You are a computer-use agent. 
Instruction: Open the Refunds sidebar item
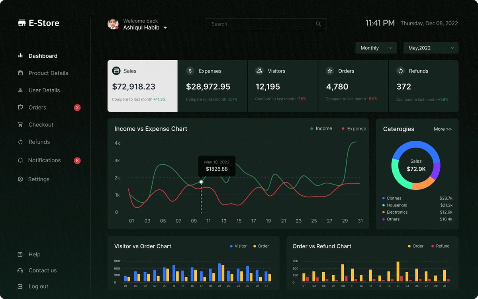pos(39,142)
